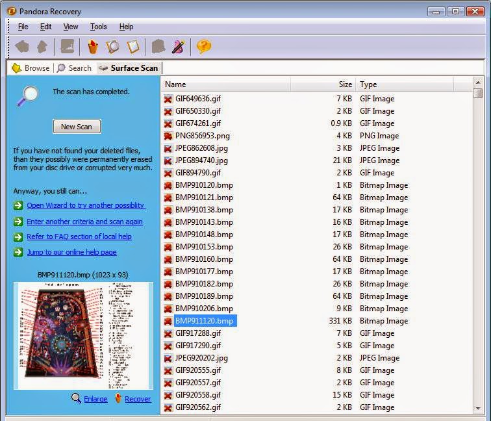Viewport: 491px width, 421px height.
Task: Click the green arrow beside Enter another criteria
Action: (18, 222)
